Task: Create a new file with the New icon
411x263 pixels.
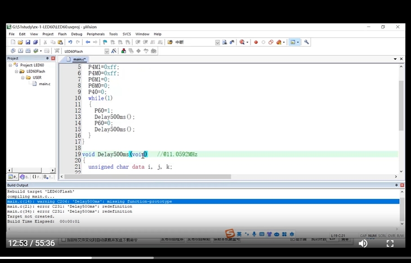Action: (13, 42)
